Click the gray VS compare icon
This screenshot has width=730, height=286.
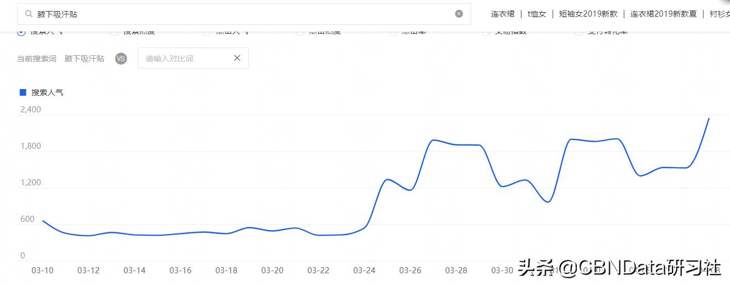tap(121, 59)
